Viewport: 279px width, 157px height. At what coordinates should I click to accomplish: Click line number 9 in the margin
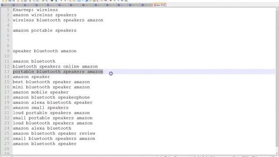[x=8, y=51]
